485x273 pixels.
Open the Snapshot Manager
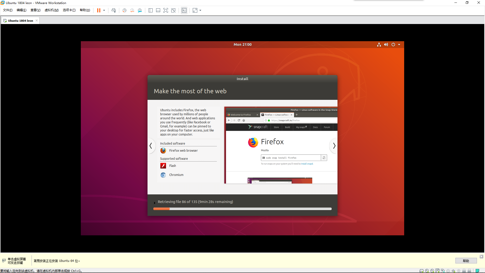[140, 10]
